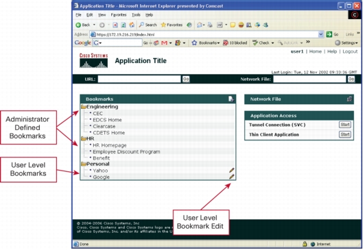The height and width of the screenshot is (250, 363).
Task: Click the Go button next to URL field
Action: (186, 79)
